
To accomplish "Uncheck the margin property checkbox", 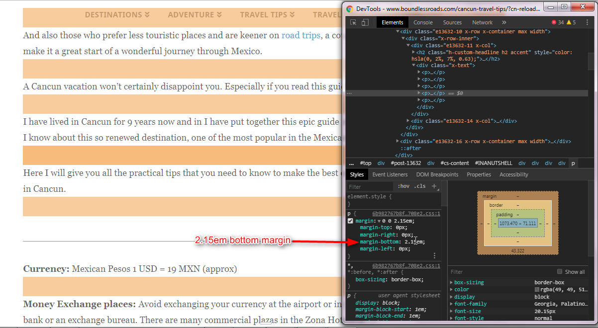I will click(x=350, y=221).
